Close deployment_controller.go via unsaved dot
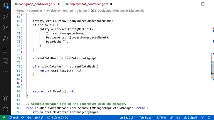Image resolution: width=214 pixels, height=120 pixels. (111, 4)
